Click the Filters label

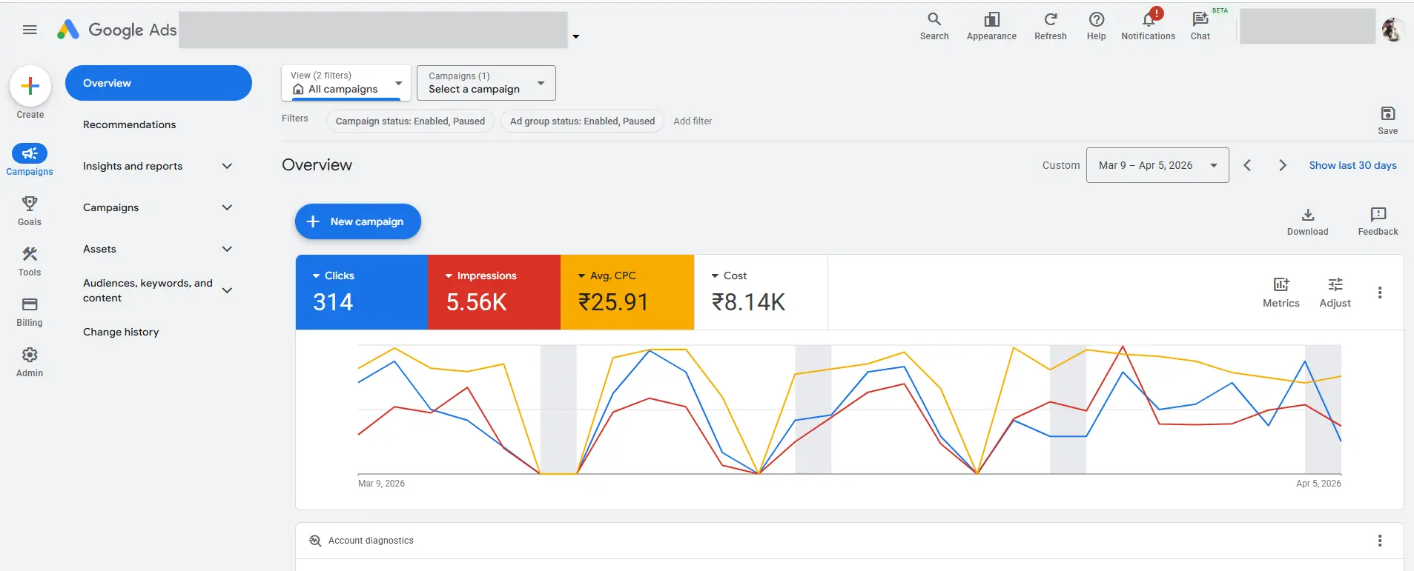[294, 118]
